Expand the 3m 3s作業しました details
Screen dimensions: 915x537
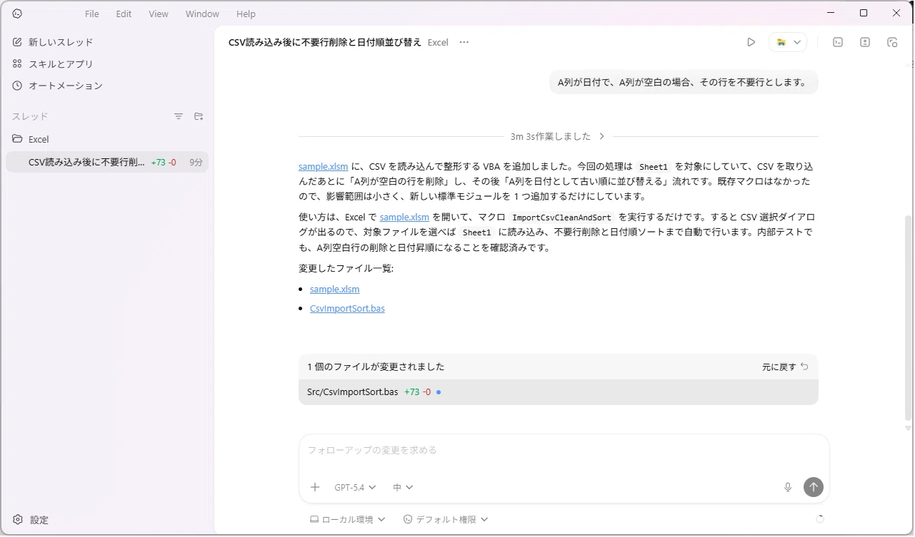pyautogui.click(x=558, y=136)
